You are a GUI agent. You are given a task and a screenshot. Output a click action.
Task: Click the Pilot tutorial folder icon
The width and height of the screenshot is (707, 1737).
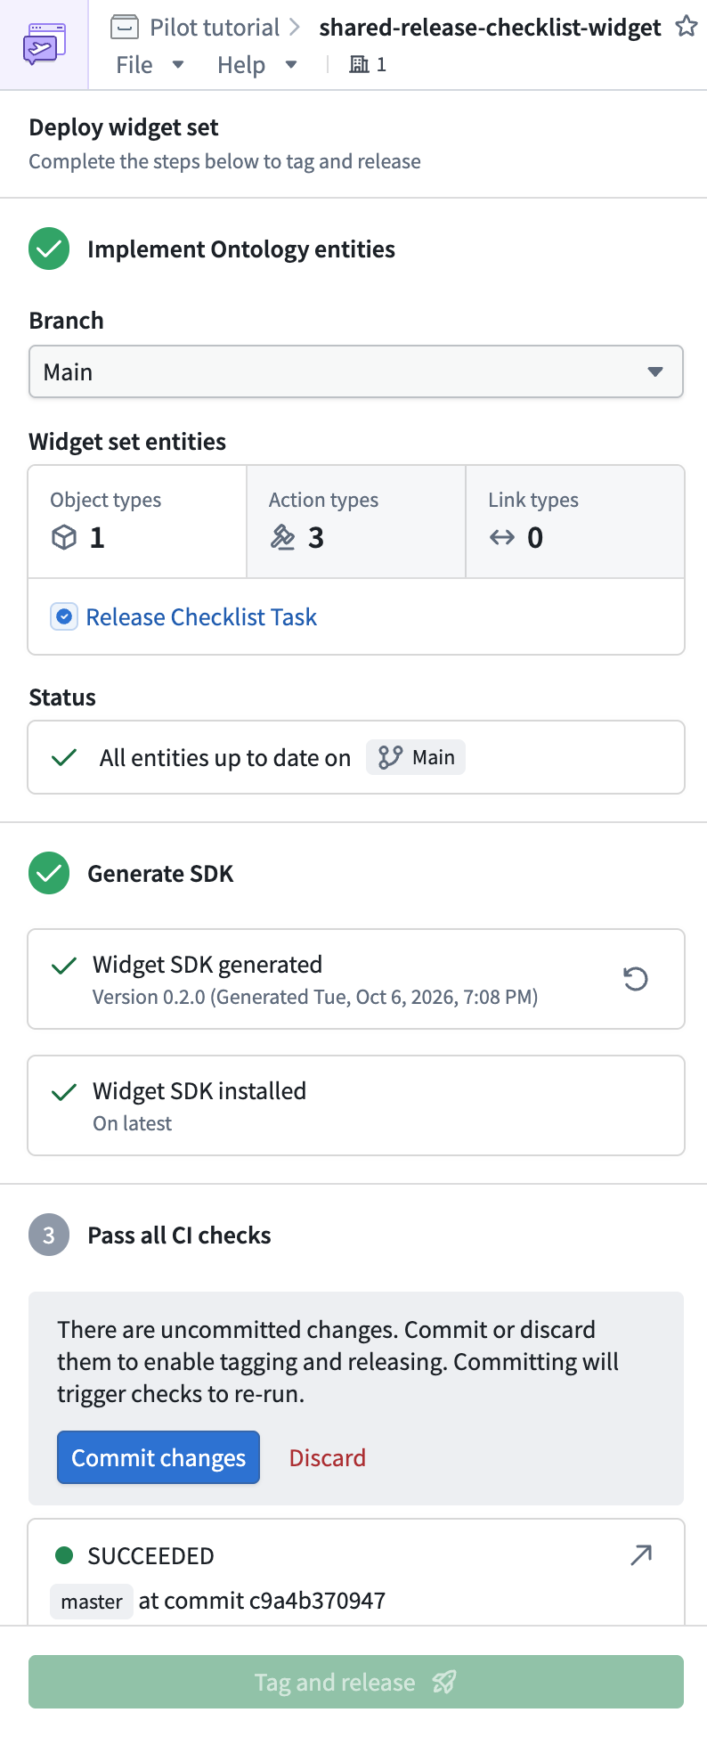point(125,28)
